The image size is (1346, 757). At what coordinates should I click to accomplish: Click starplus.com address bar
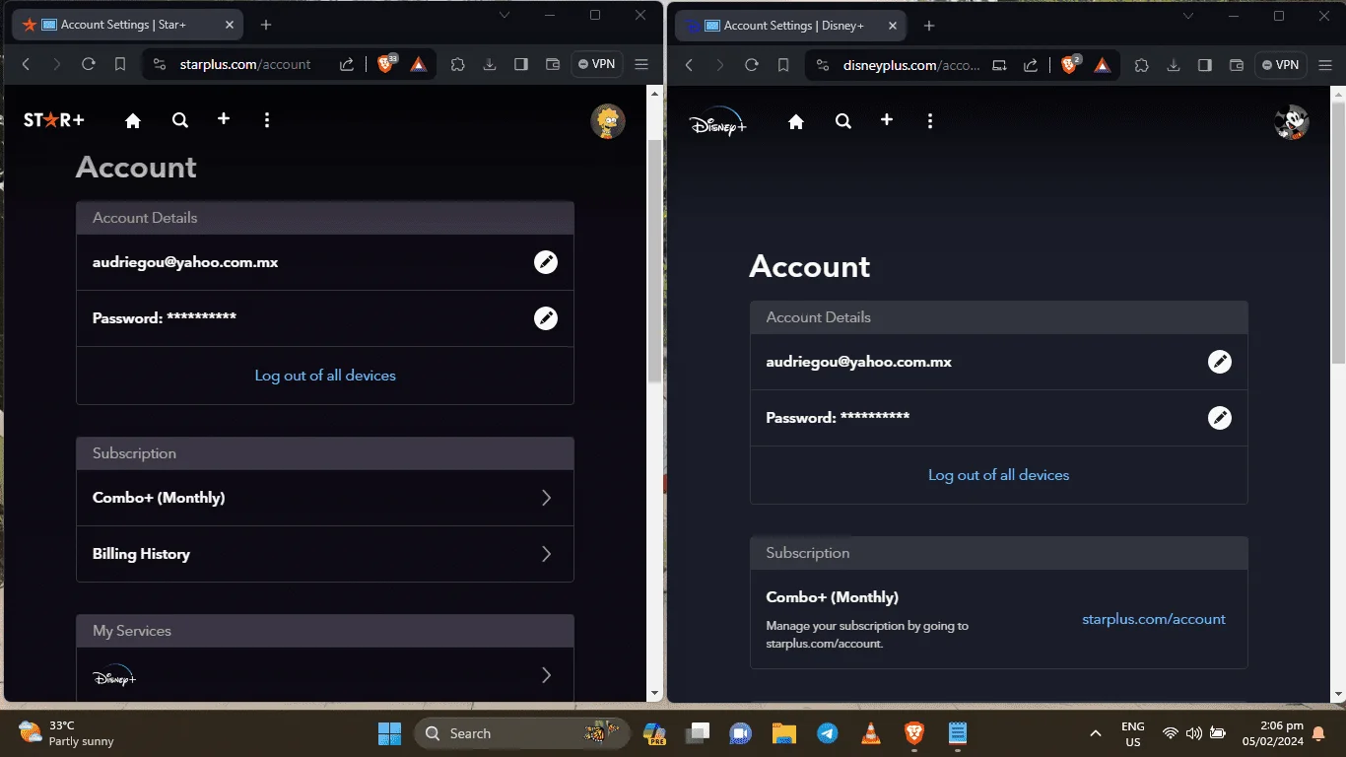[245, 64]
